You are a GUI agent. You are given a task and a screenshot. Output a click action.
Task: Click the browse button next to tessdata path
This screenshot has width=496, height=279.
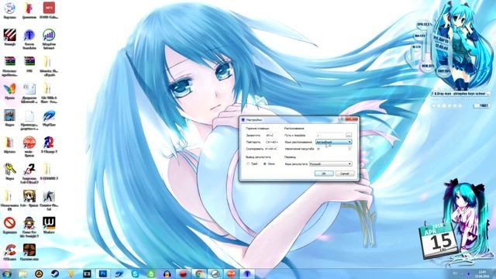coord(349,135)
